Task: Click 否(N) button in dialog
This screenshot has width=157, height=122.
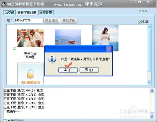Action: click(89, 70)
